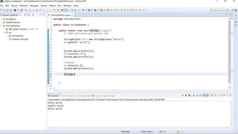
Task: Switch to the Coverage tab
Action: tap(109, 96)
